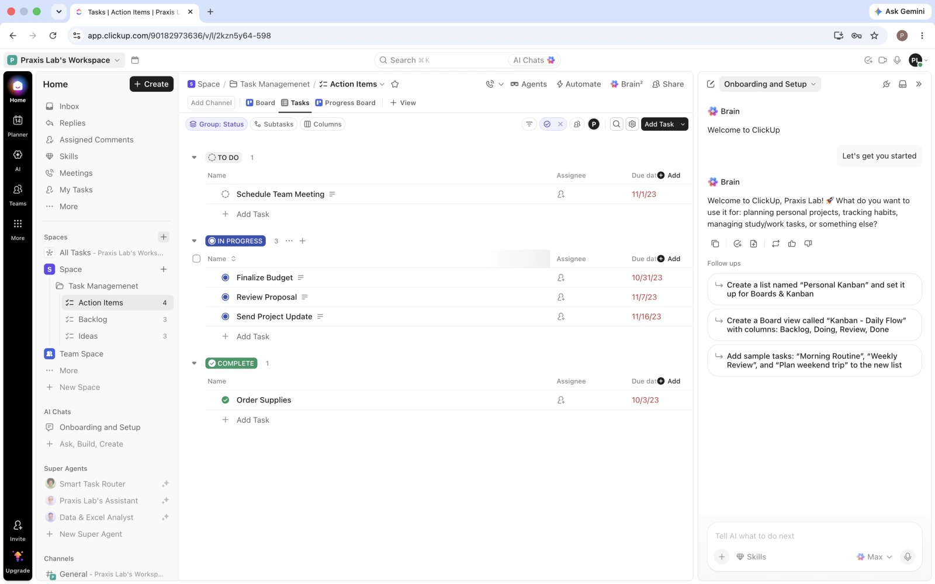935x584 pixels.
Task: Open My Tasks in the sidebar
Action: tap(76, 190)
